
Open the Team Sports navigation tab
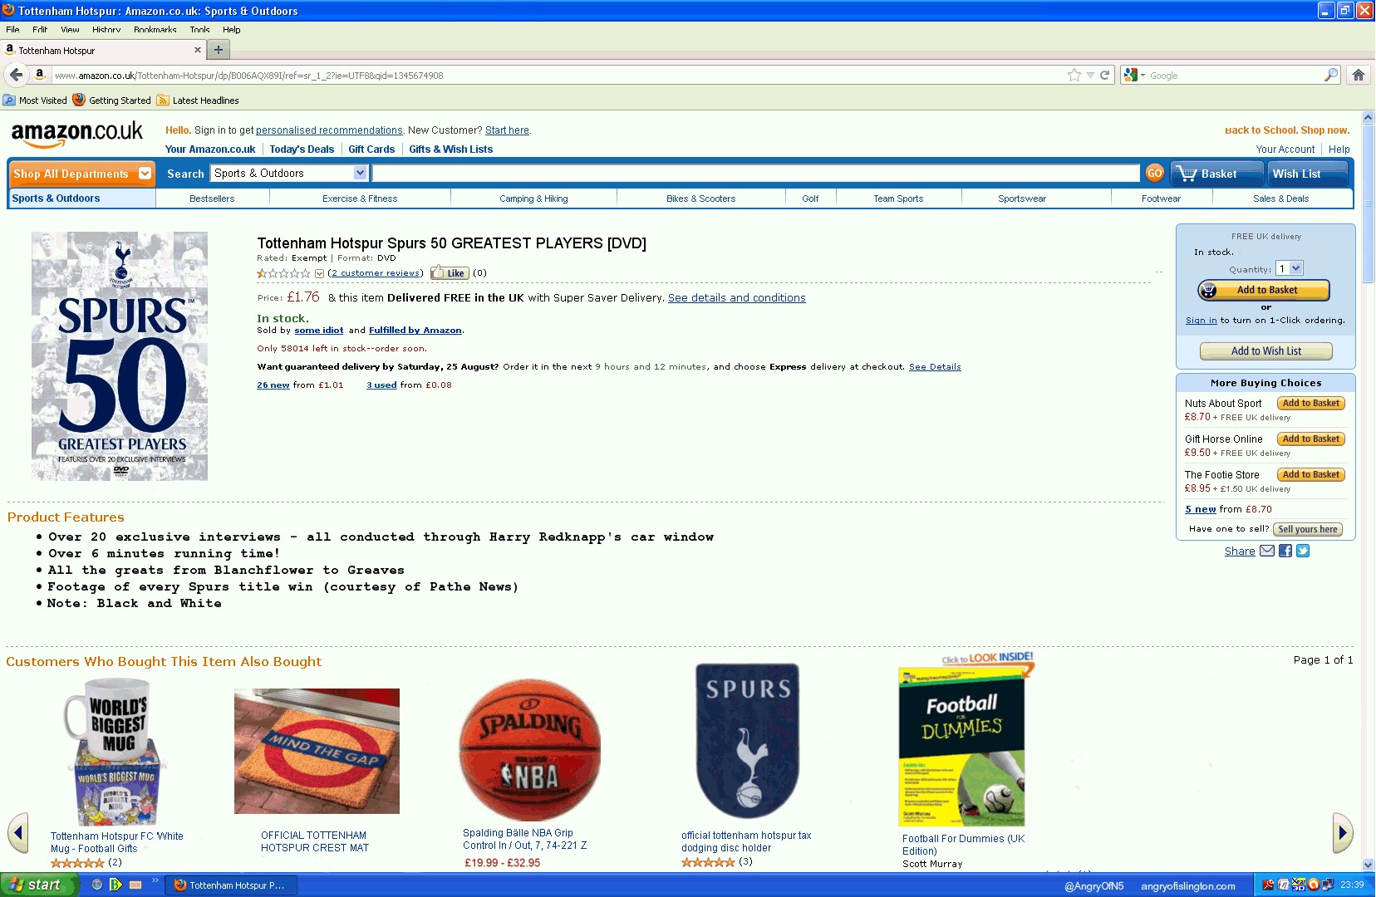coord(898,199)
